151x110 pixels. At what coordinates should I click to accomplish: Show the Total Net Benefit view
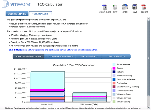pos(89,57)
